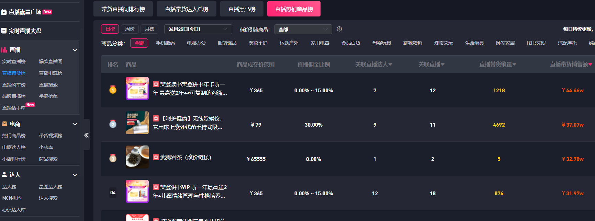
Task: Collapse the 直播 sidebar section
Action: [x=75, y=50]
